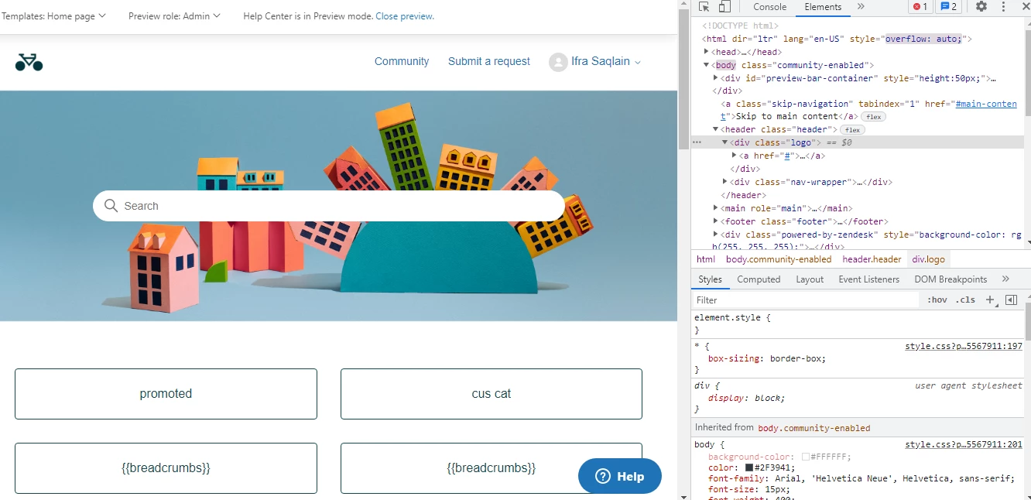Open DevTools three-dot customize menu
This screenshot has width=1031, height=500.
1004,7
